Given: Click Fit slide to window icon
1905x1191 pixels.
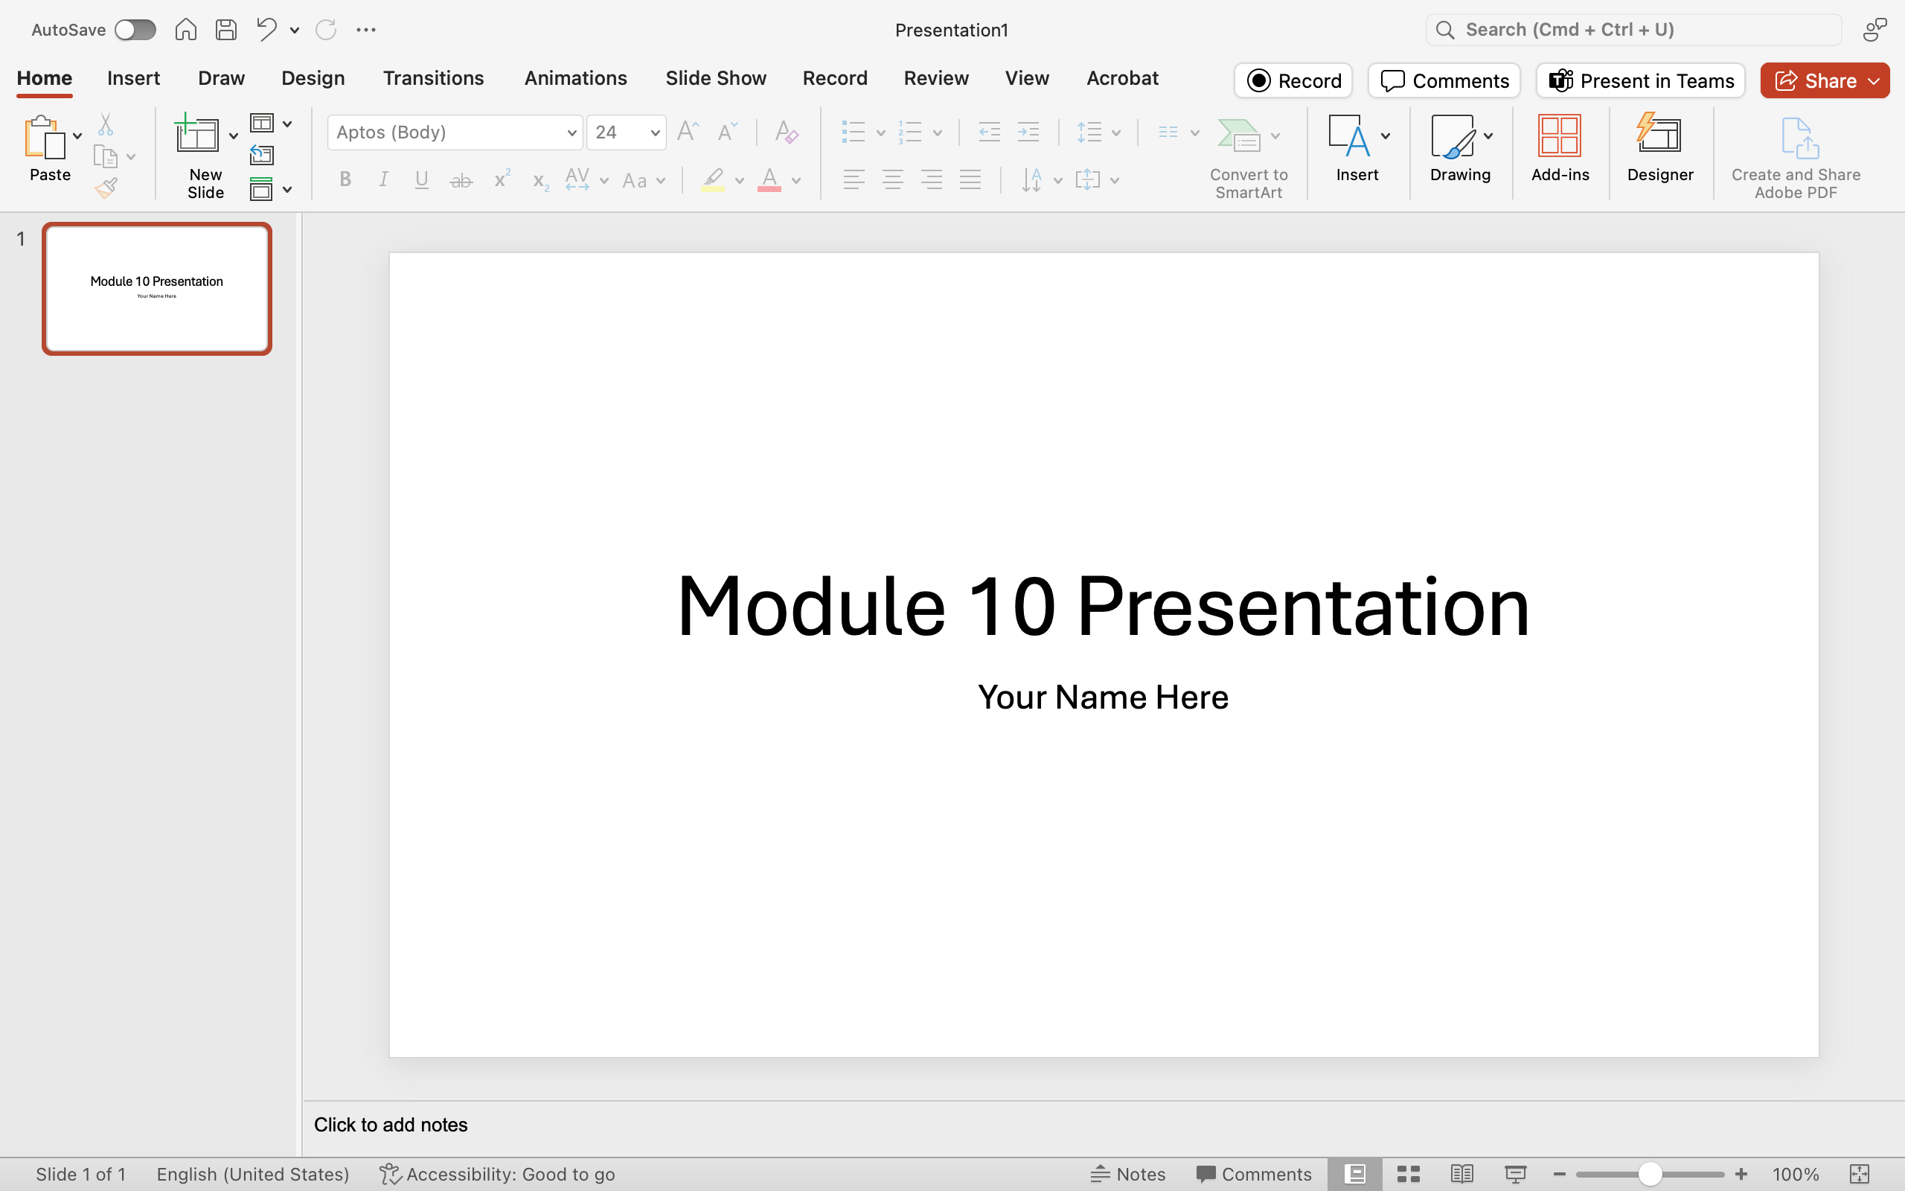Looking at the screenshot, I should [x=1860, y=1175].
